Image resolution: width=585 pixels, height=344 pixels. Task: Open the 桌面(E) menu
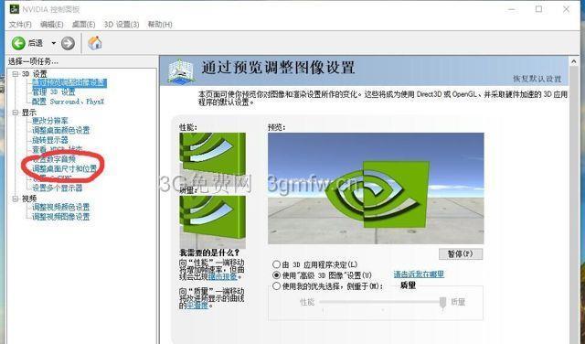(x=83, y=25)
